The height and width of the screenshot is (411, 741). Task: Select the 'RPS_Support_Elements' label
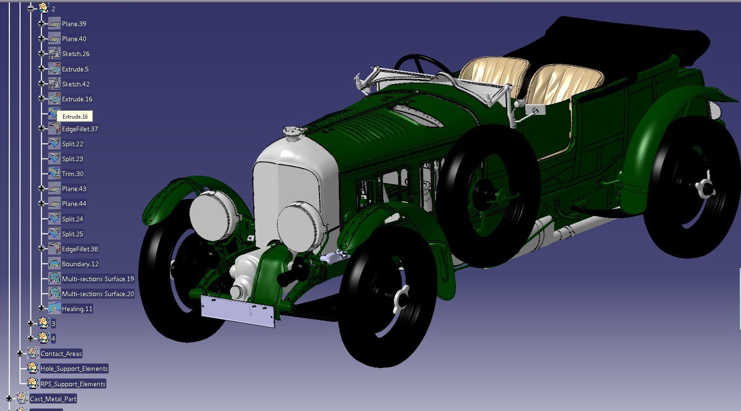click(73, 384)
